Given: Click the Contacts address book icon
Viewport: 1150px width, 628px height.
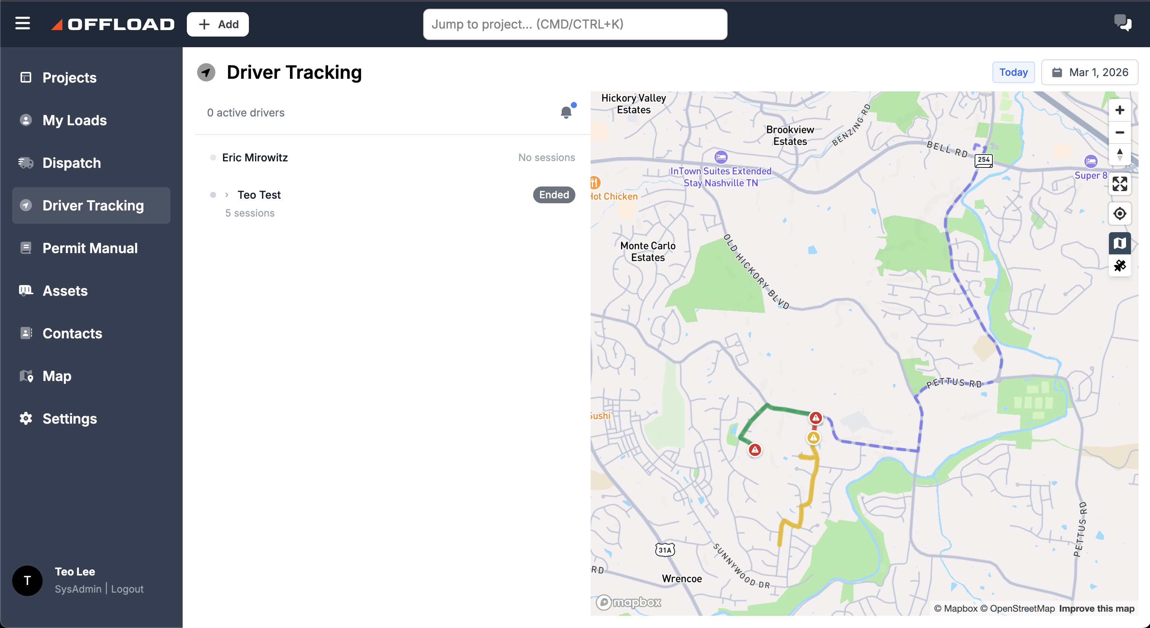Looking at the screenshot, I should click(x=26, y=333).
